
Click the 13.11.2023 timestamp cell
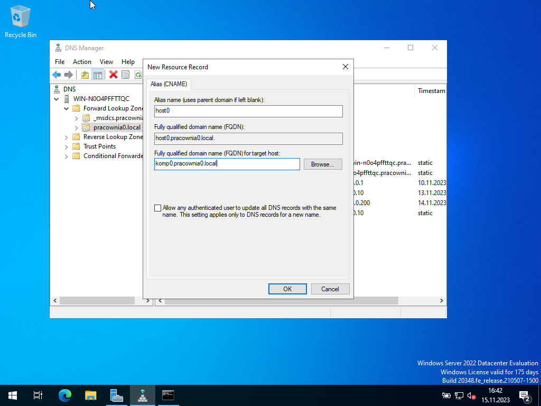pos(432,193)
